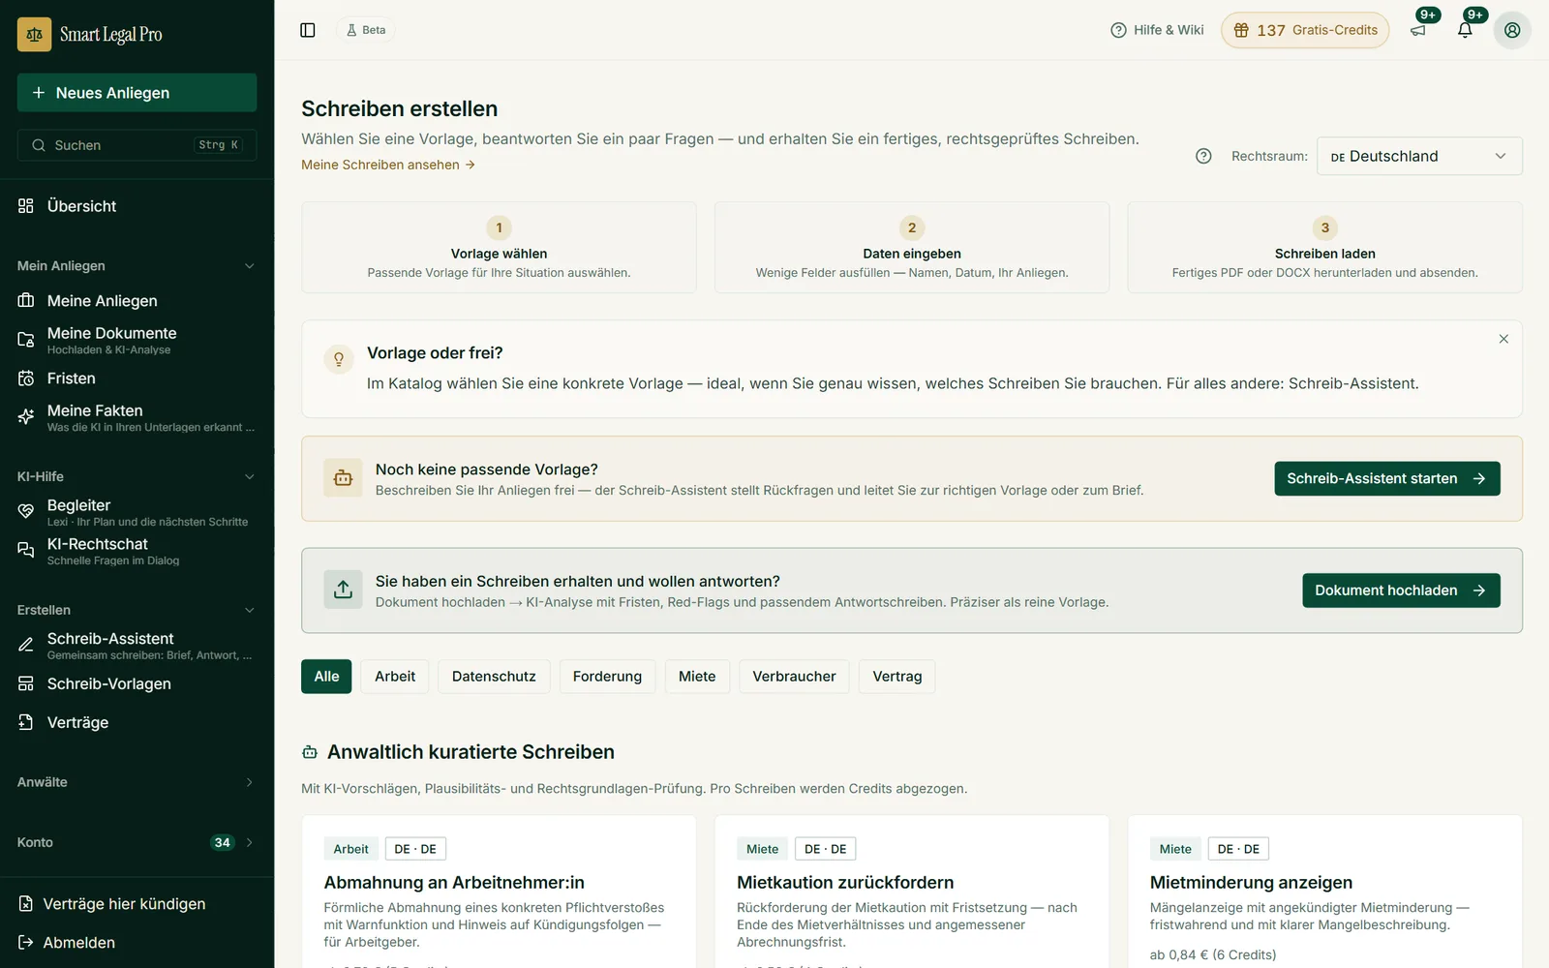Open the Hilfe & Wiki link
This screenshot has width=1549, height=968.
click(1157, 30)
